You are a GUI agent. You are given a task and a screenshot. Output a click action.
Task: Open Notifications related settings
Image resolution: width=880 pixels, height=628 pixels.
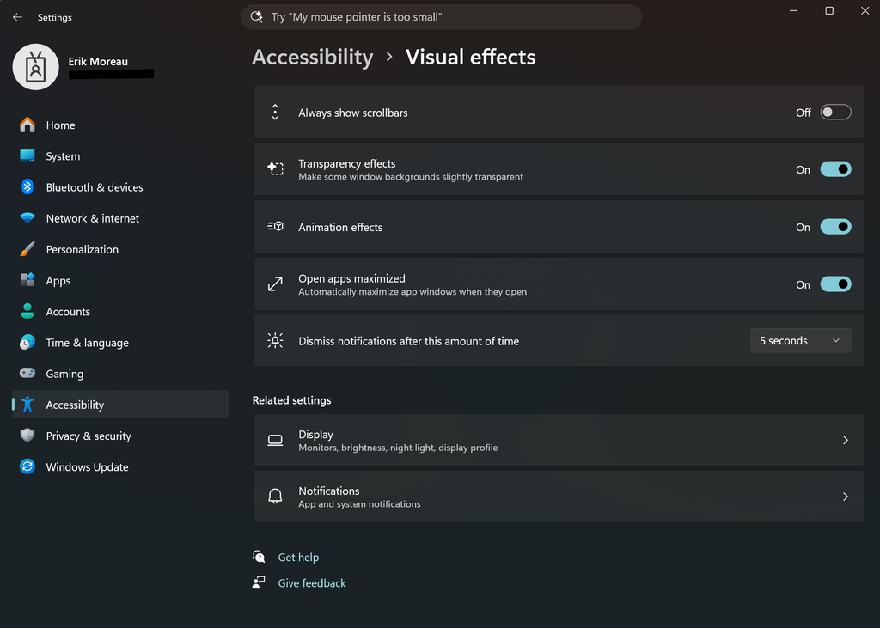click(558, 497)
